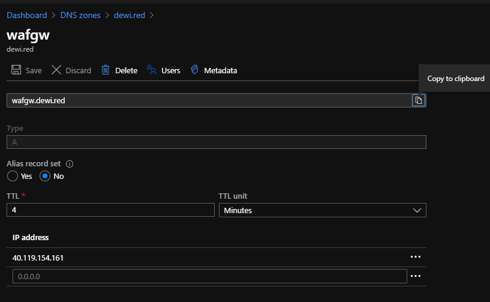Navigate to DNS zones breadcrumb
The width and height of the screenshot is (490, 302).
tap(80, 14)
